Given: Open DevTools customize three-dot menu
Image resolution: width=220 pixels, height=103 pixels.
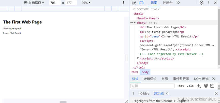Looking at the screenshot, I should pos(209,3).
